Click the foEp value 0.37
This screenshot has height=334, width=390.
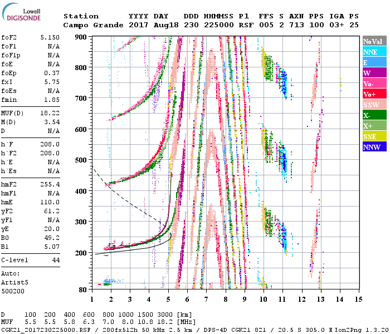point(52,73)
